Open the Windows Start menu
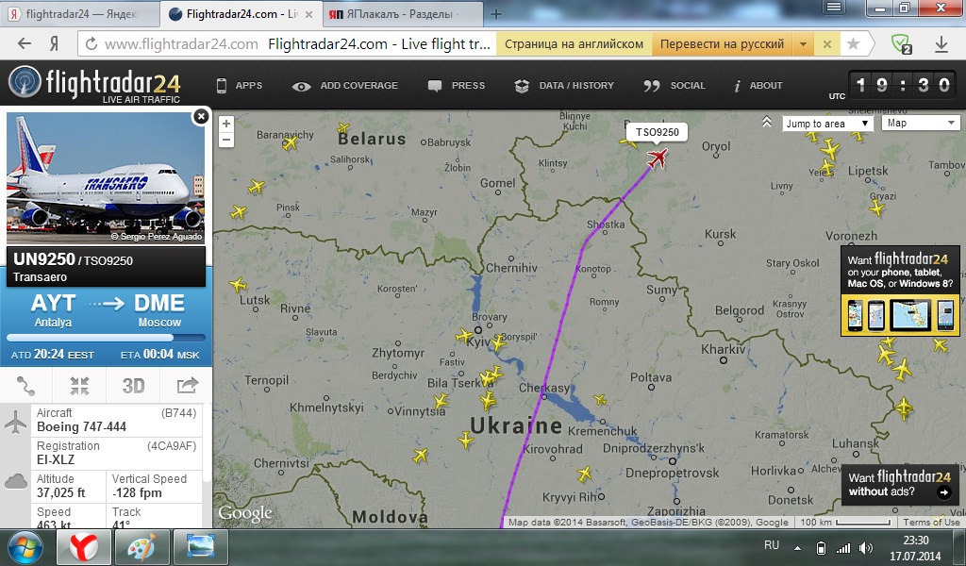Image resolution: width=966 pixels, height=566 pixels. (x=24, y=547)
